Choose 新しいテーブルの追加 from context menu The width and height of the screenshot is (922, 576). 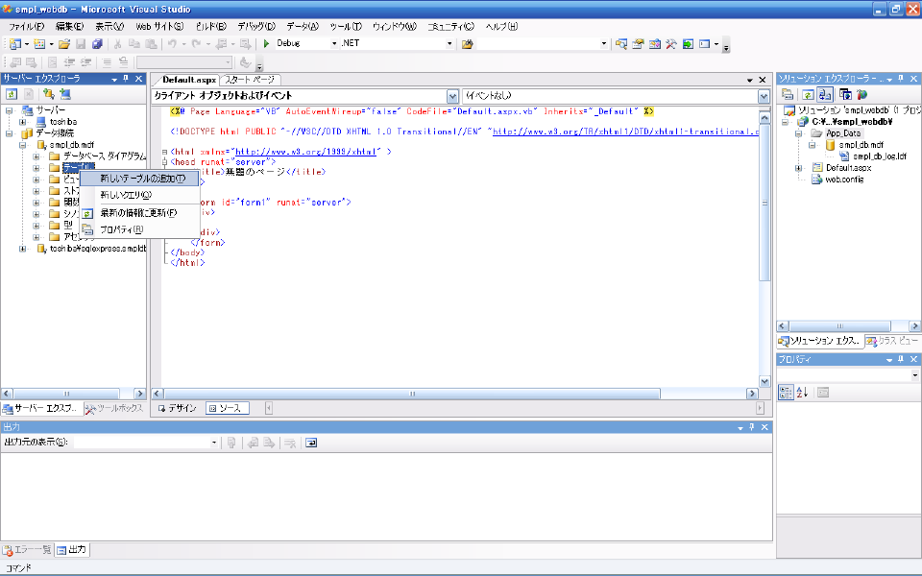tap(139, 179)
